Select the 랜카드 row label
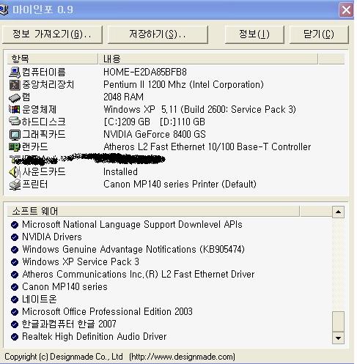Viewport: 357px width, 364px height. [35, 147]
